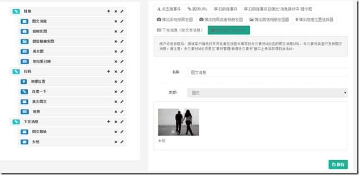Delete the 扫码 top-level menu
This screenshot has width=359, height=175.
coord(116,71)
